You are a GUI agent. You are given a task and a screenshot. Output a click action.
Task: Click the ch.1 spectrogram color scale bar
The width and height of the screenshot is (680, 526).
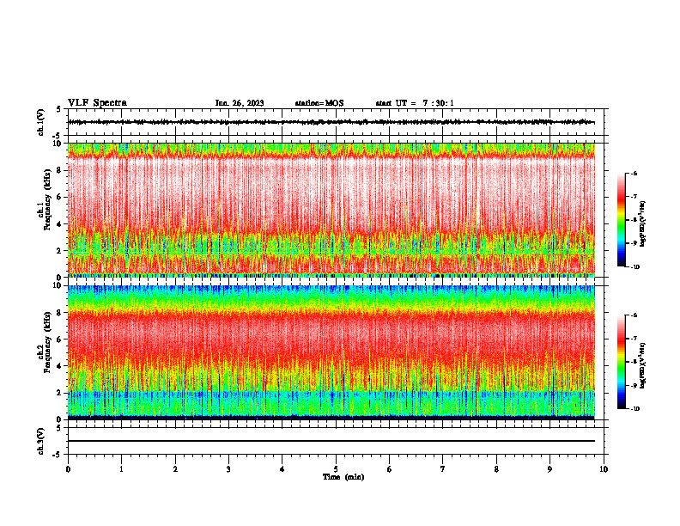click(622, 220)
